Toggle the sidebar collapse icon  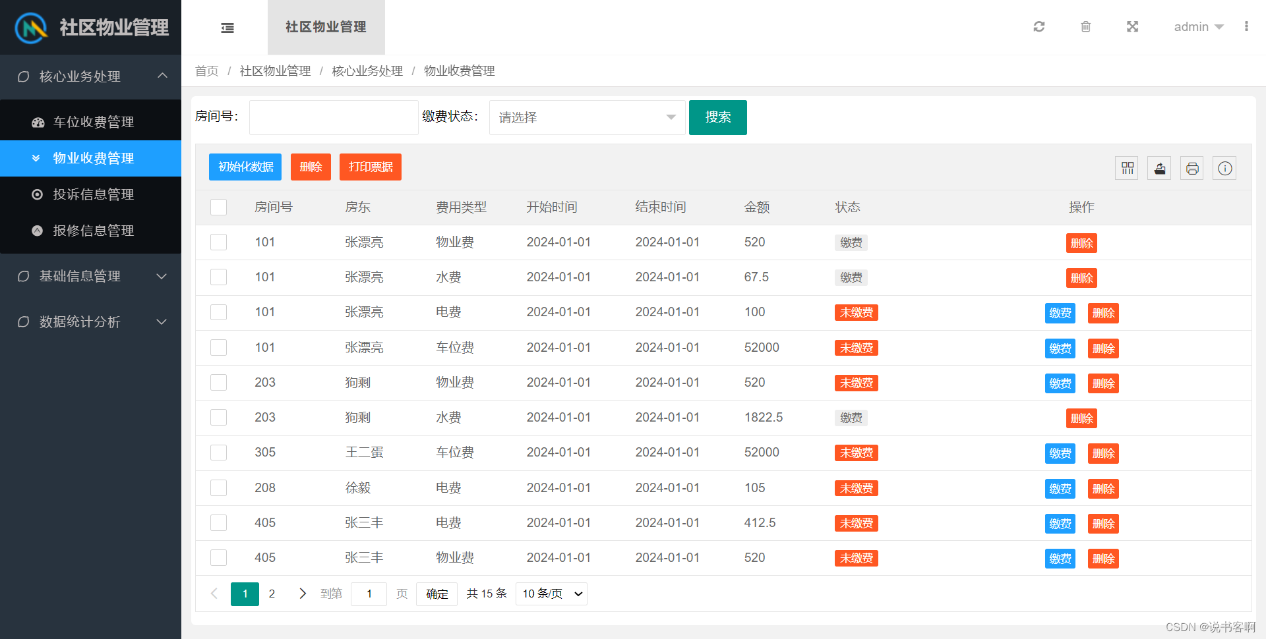227,28
